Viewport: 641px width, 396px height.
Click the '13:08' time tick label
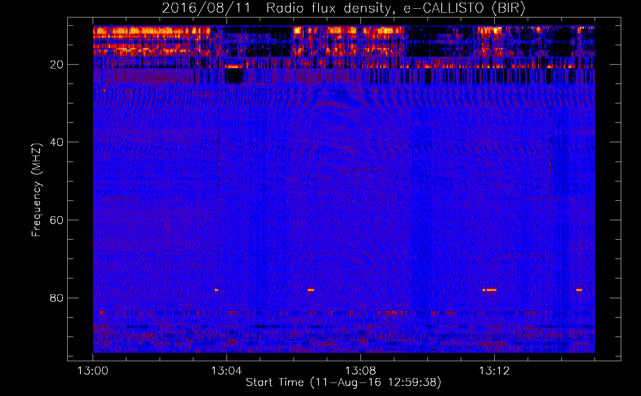(x=361, y=371)
